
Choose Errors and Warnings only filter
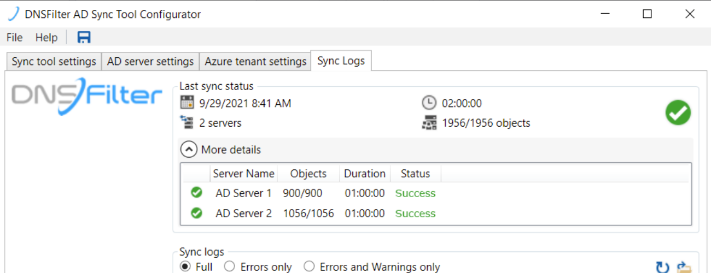[310, 266]
